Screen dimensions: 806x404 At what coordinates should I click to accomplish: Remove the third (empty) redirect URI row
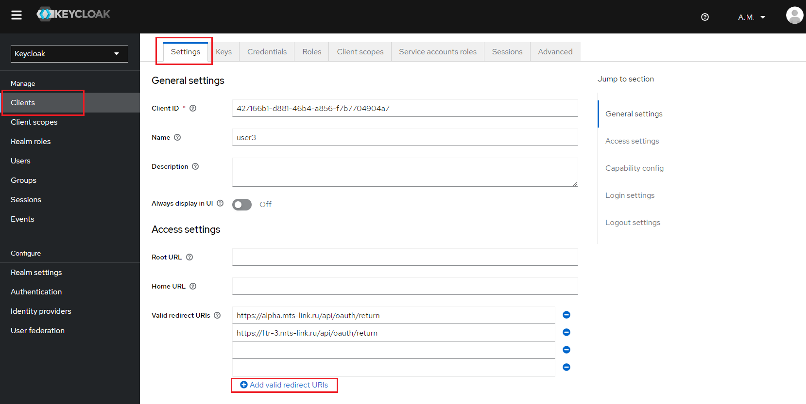coord(566,350)
